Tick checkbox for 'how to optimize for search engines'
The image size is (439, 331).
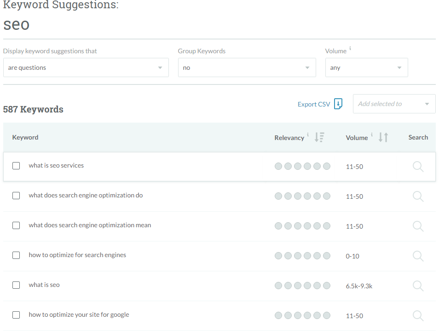[x=16, y=255]
